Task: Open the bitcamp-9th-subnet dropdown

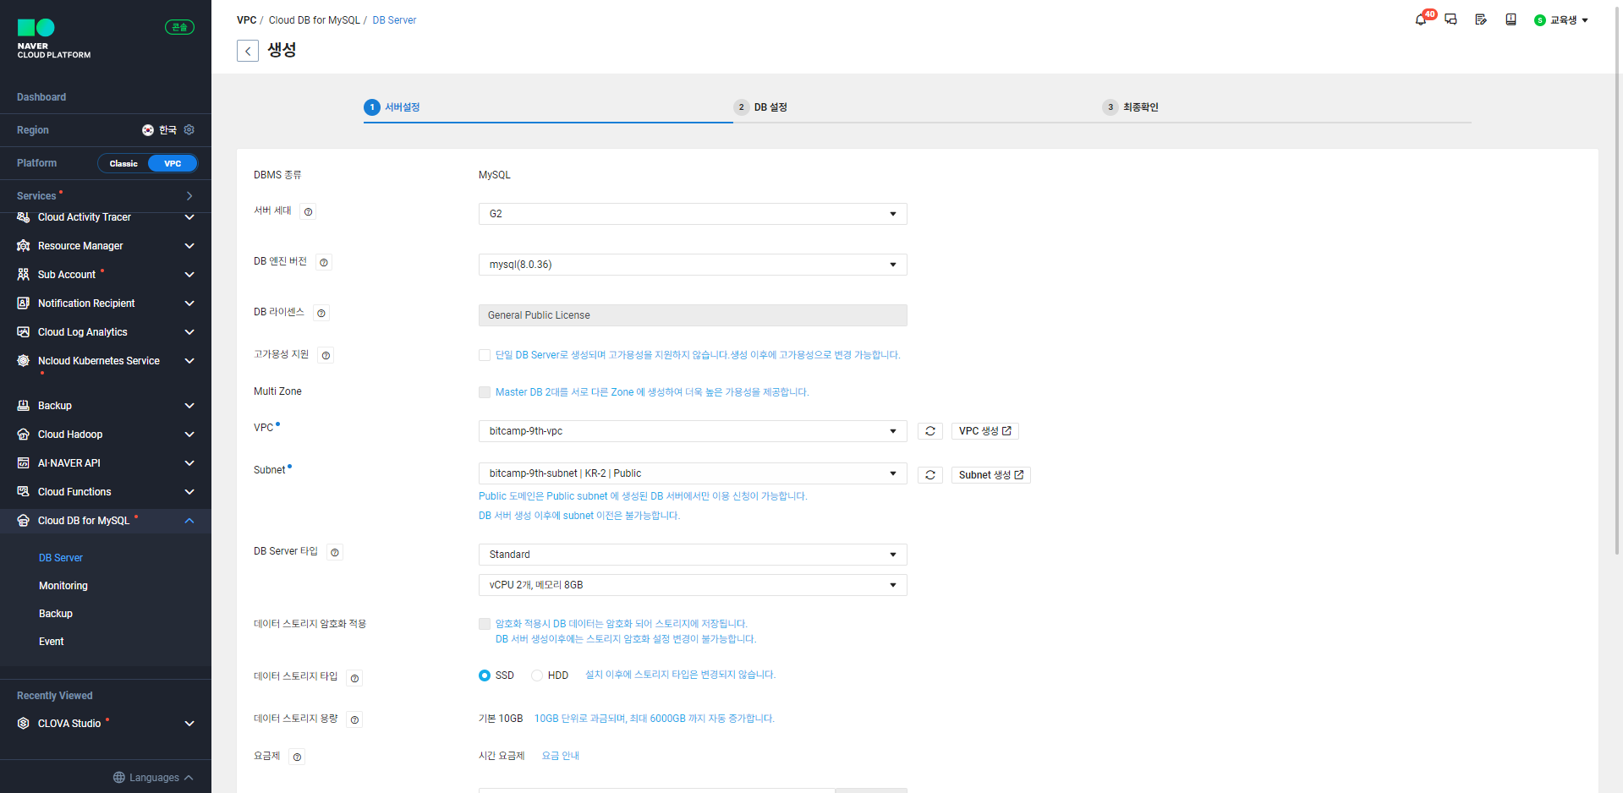Action: click(x=693, y=473)
